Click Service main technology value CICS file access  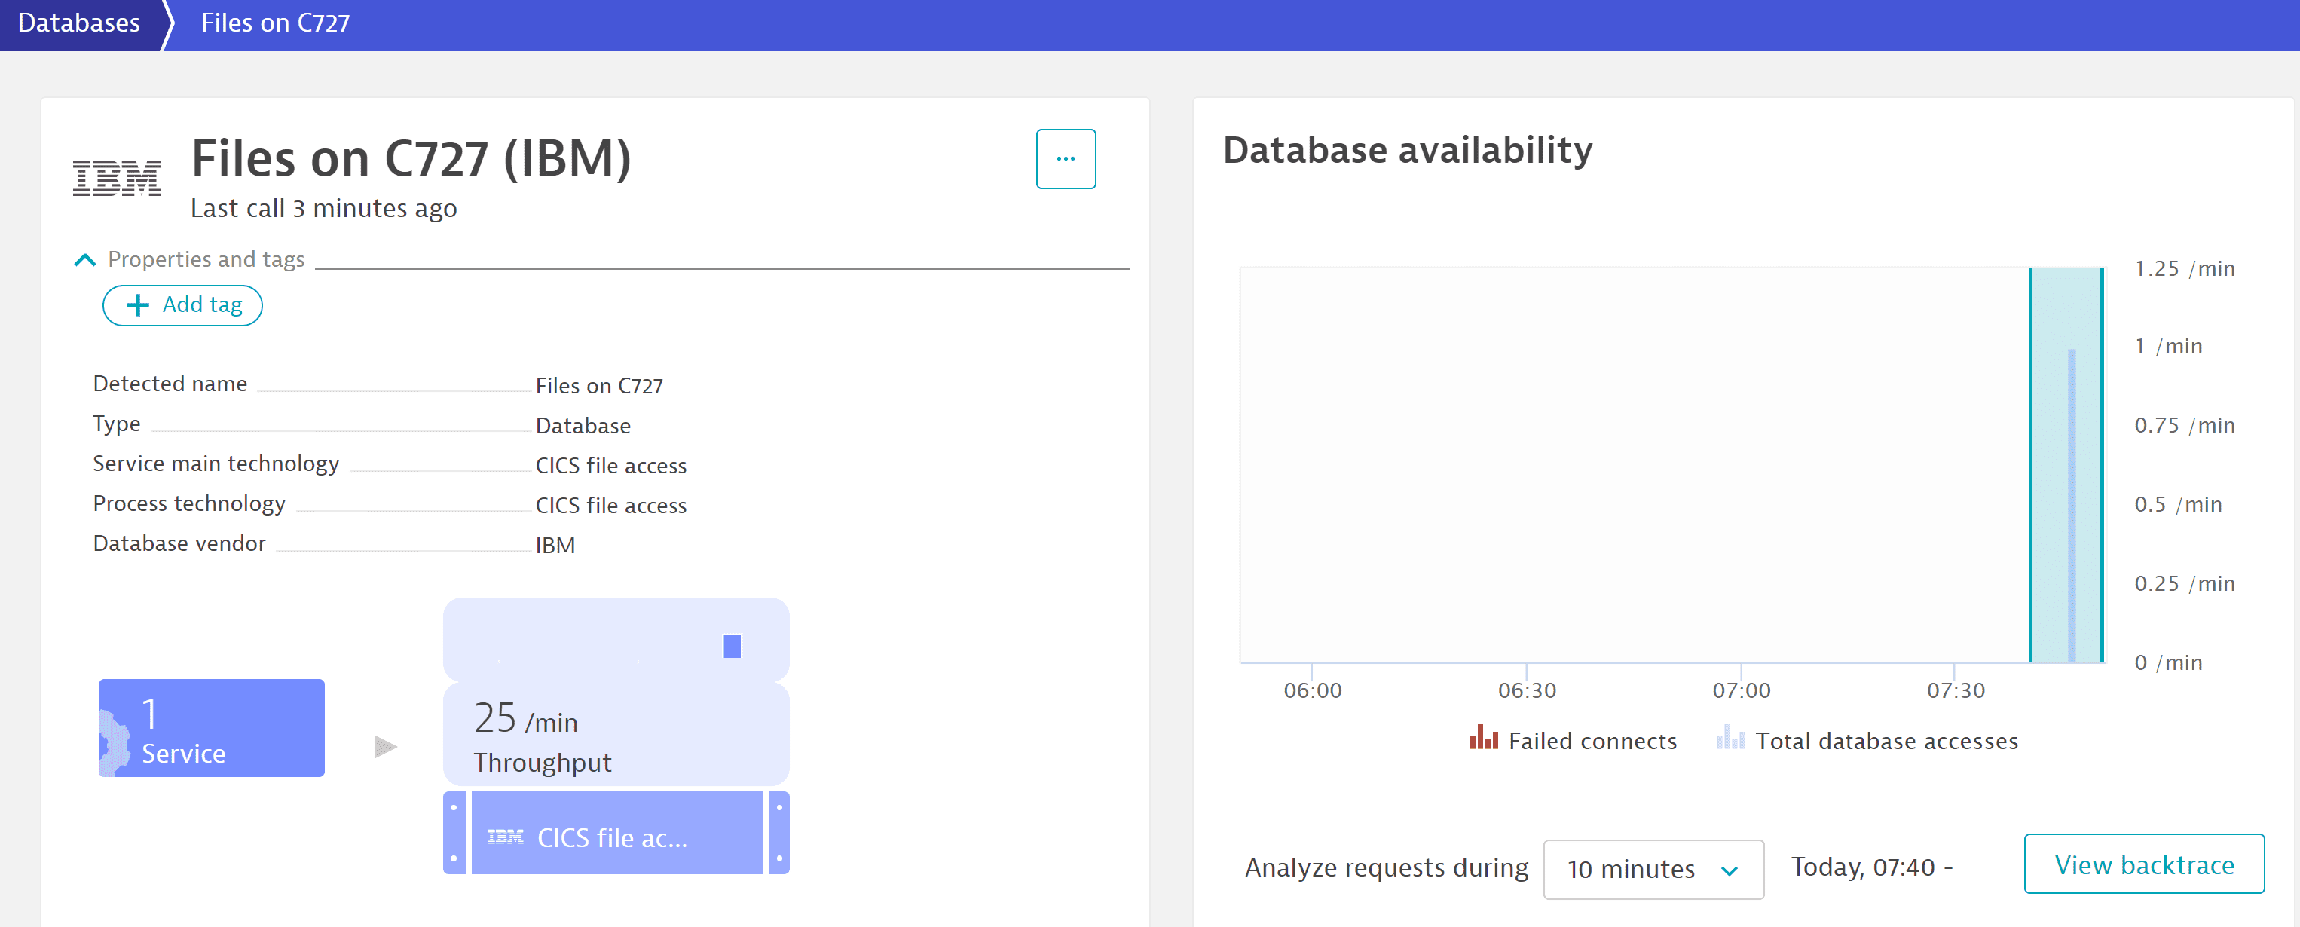click(x=610, y=465)
